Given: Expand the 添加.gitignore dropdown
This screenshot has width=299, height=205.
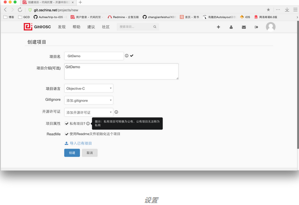Looking at the screenshot, I should pos(89,100).
